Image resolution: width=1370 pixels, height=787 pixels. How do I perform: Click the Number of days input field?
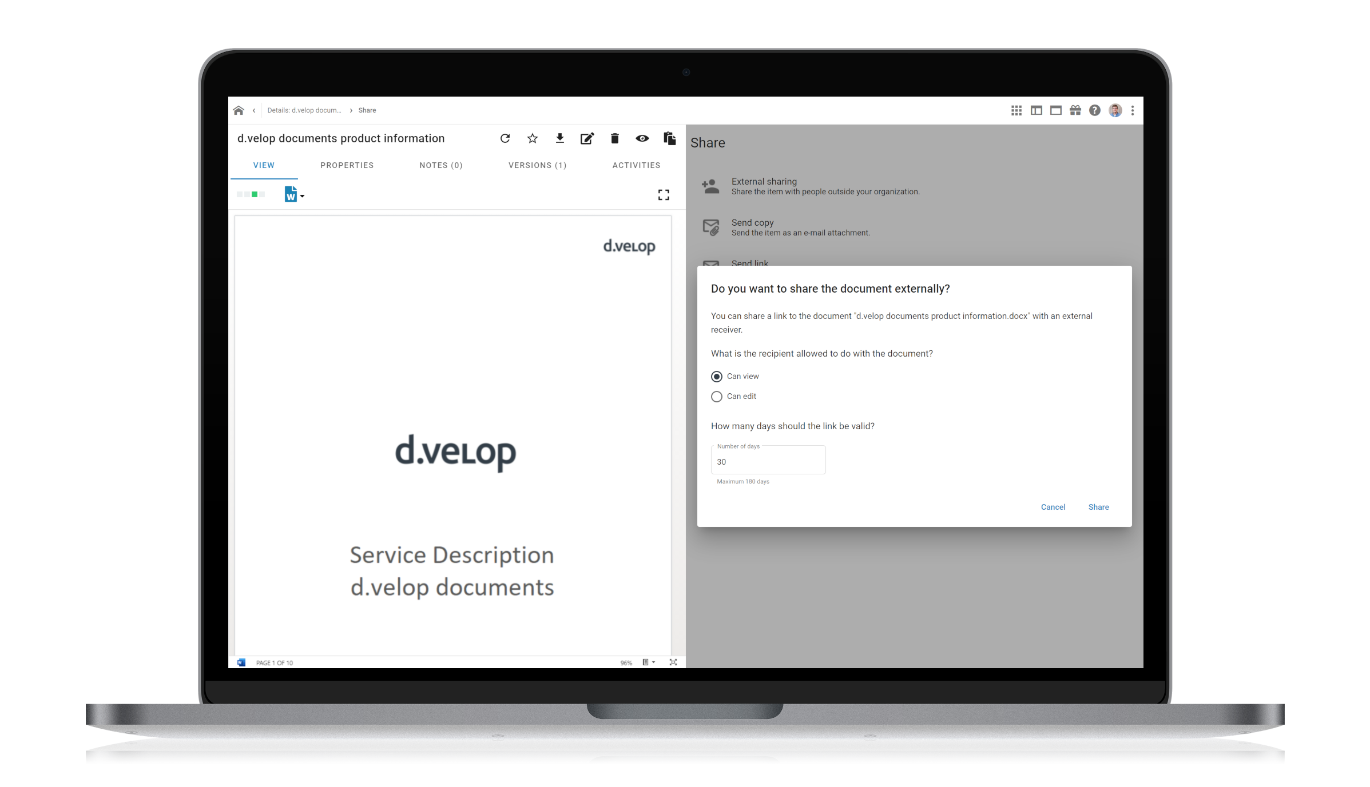pyautogui.click(x=768, y=461)
